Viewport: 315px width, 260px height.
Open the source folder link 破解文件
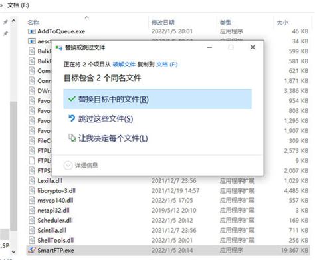pyautogui.click(x=124, y=65)
